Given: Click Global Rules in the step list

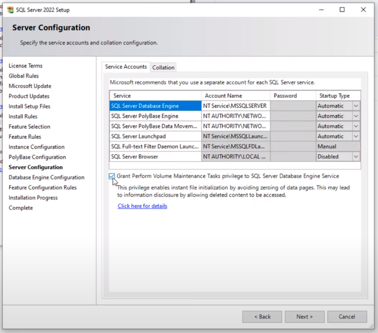Looking at the screenshot, I should [x=23, y=76].
